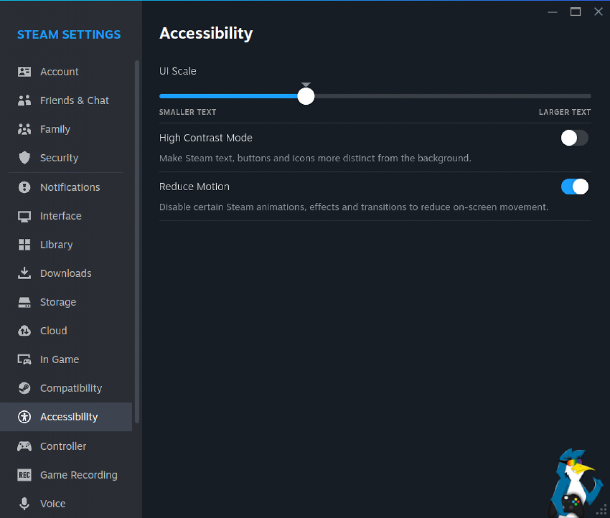This screenshot has width=610, height=518.
Task: Click the Controller gamepad icon
Action: coord(24,446)
